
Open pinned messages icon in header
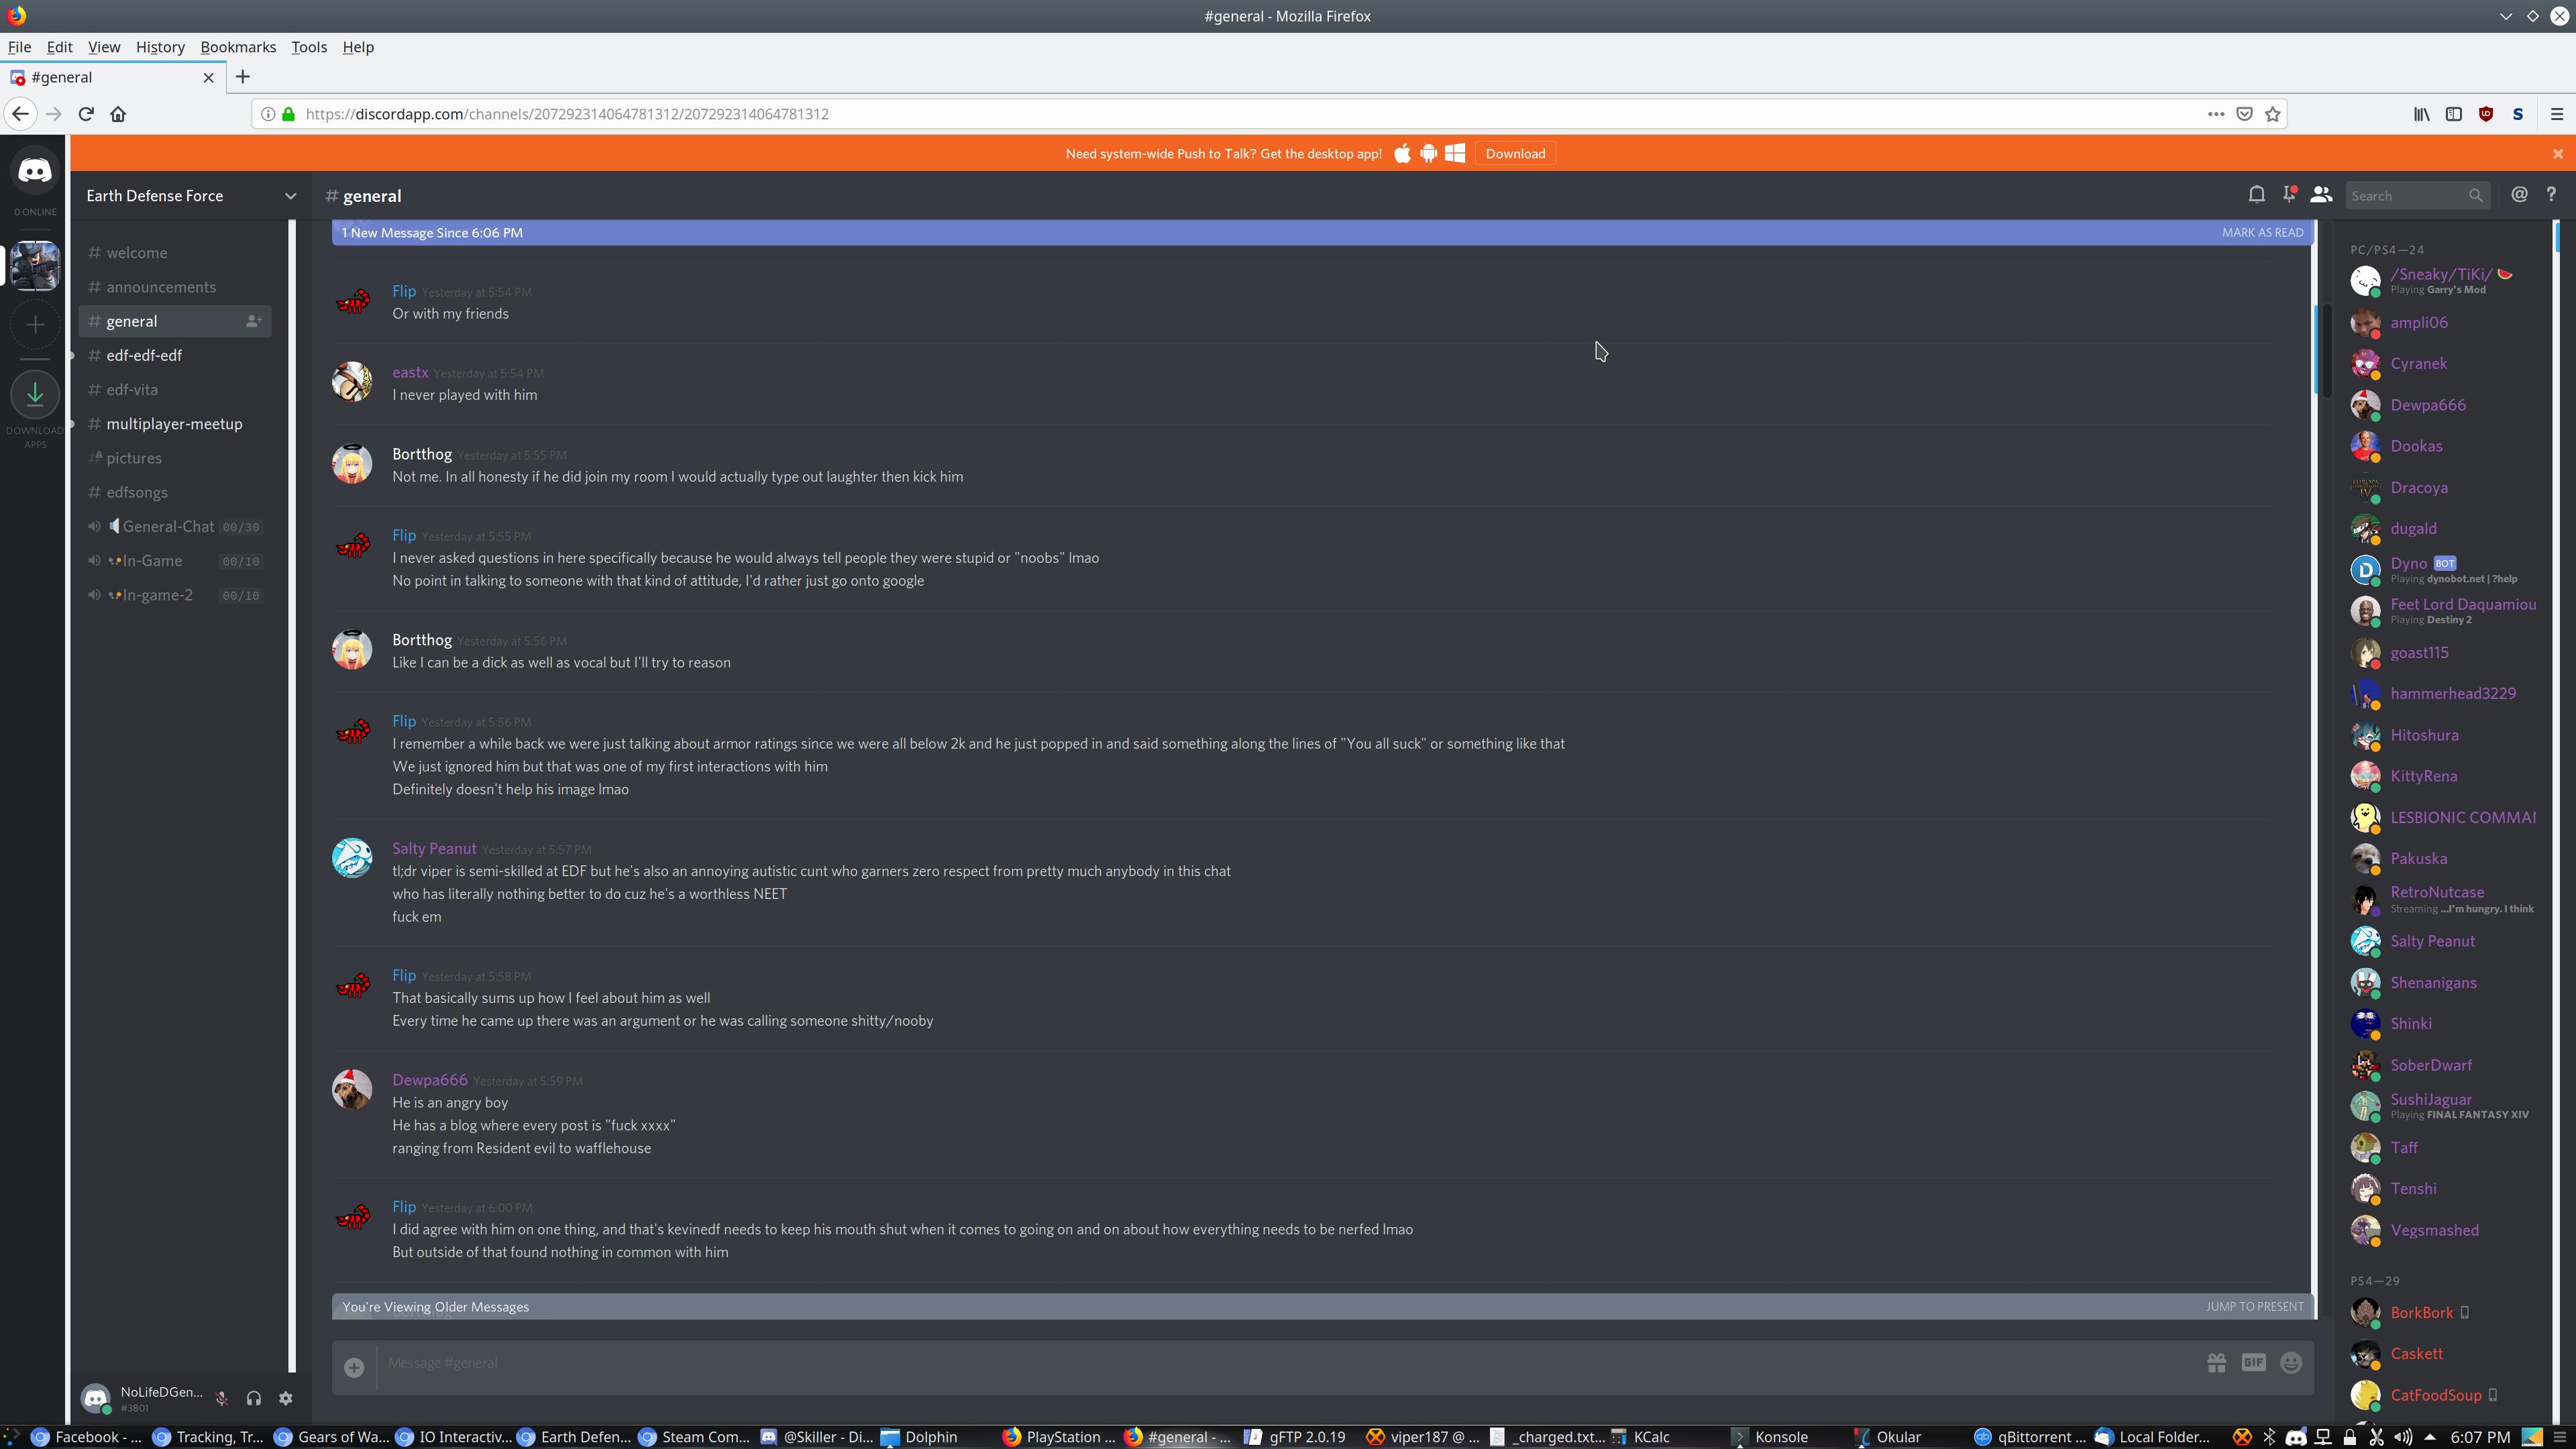click(x=2288, y=195)
